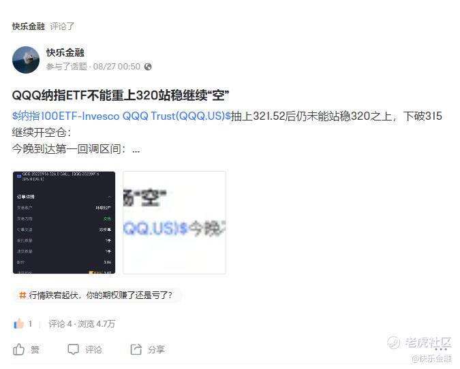Expand the truncated post text ellipsis

pyautogui.click(x=136, y=150)
